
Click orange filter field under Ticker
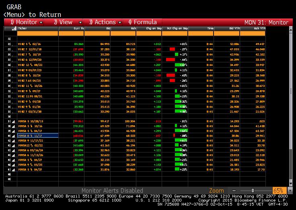(38, 33)
